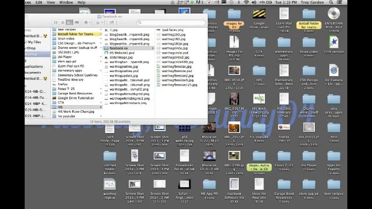This screenshot has height=209, width=372.
Task: Expand Focus T-25 folder arrow in Finder
Action: (101, 89)
